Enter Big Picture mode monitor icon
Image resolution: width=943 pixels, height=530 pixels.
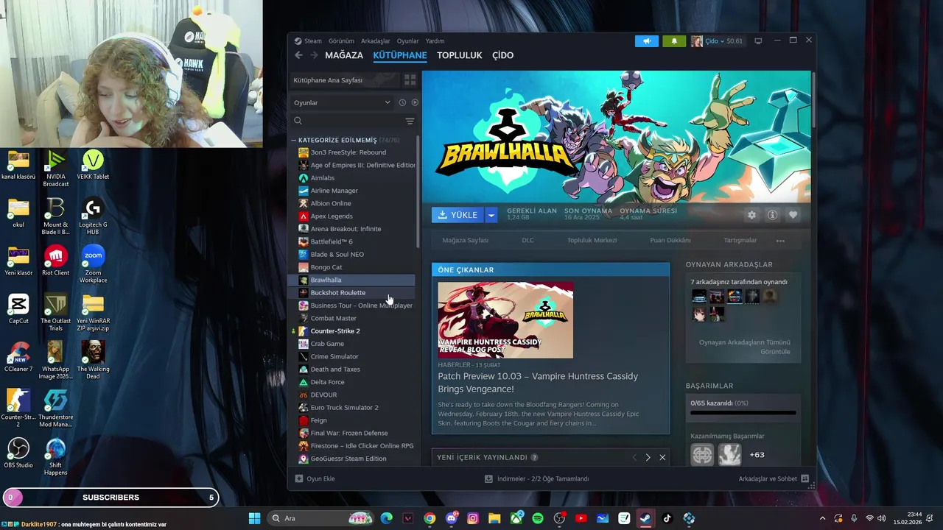click(758, 41)
